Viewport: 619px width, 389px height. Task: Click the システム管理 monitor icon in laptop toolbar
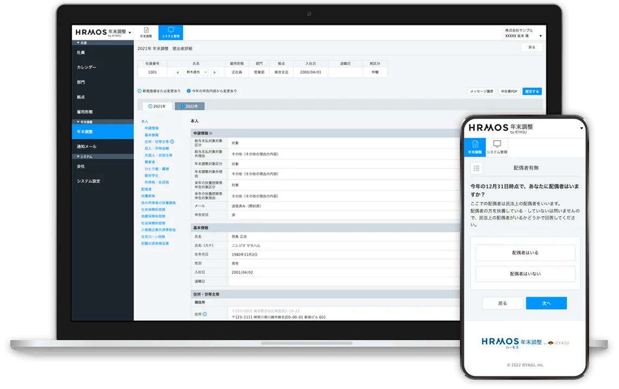pyautogui.click(x=170, y=30)
